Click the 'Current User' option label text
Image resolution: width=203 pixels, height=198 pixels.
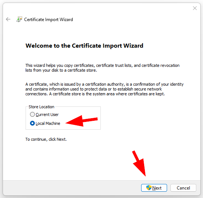[x=47, y=115]
